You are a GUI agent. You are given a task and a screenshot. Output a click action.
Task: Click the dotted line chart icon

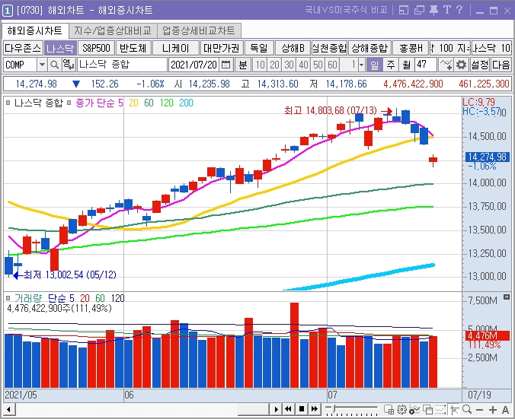coord(440,409)
